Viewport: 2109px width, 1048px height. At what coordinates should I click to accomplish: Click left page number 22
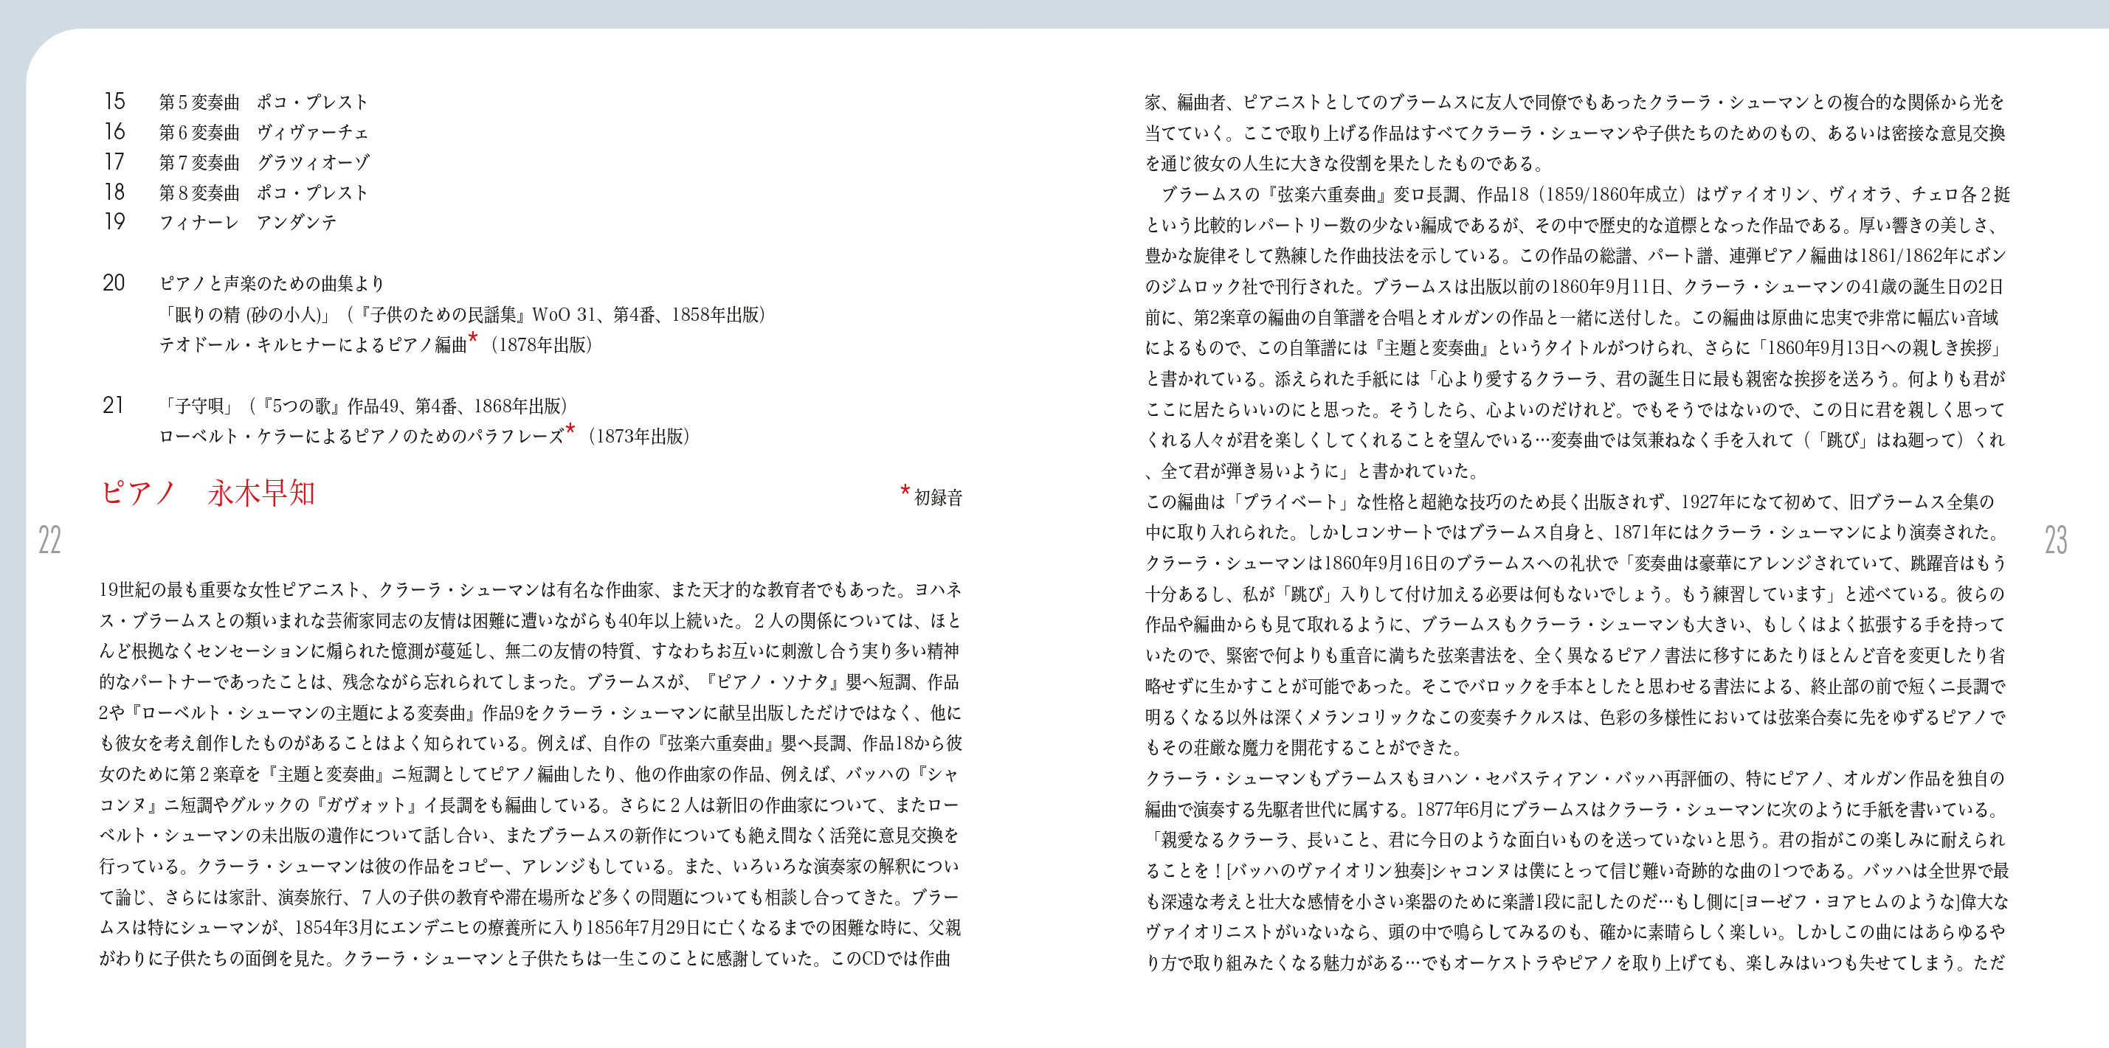(50, 540)
